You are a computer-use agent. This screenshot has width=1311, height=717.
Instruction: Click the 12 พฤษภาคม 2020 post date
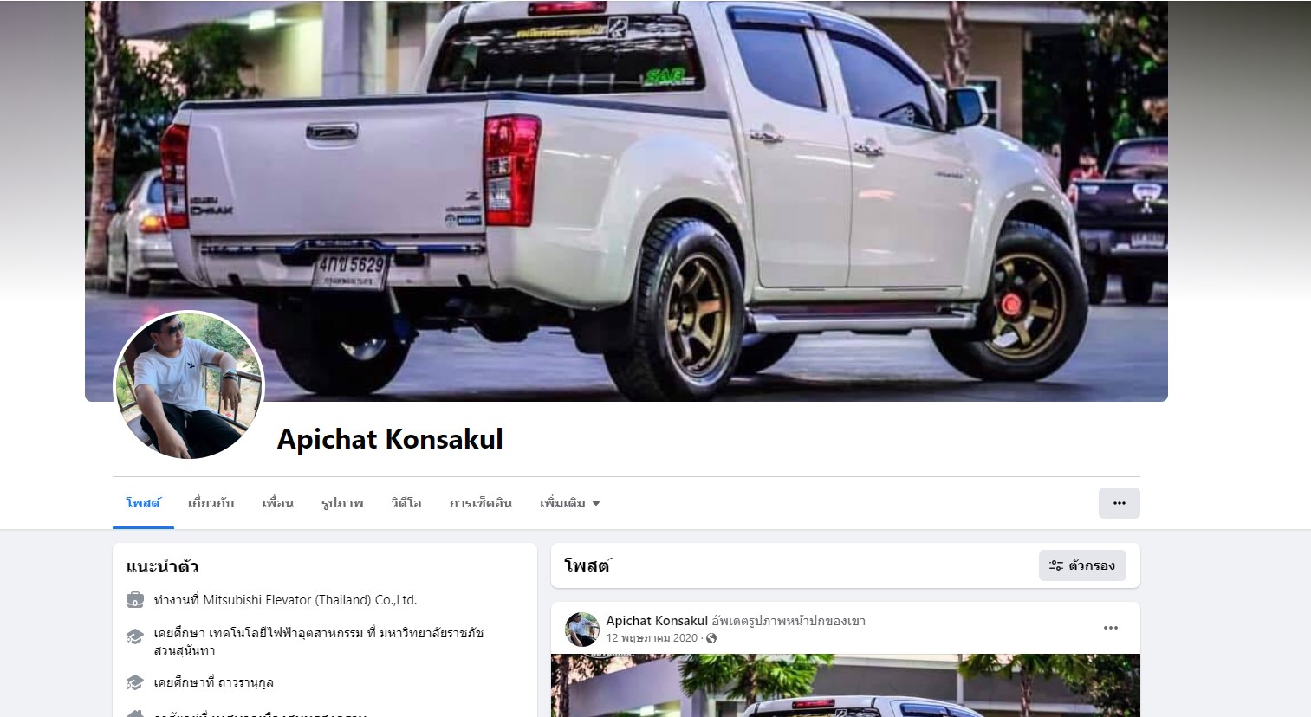[x=652, y=638]
